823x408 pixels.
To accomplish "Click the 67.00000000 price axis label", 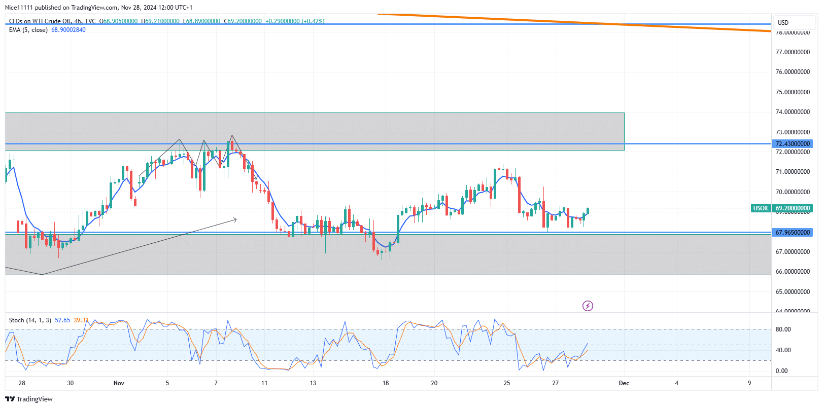I will (793, 252).
